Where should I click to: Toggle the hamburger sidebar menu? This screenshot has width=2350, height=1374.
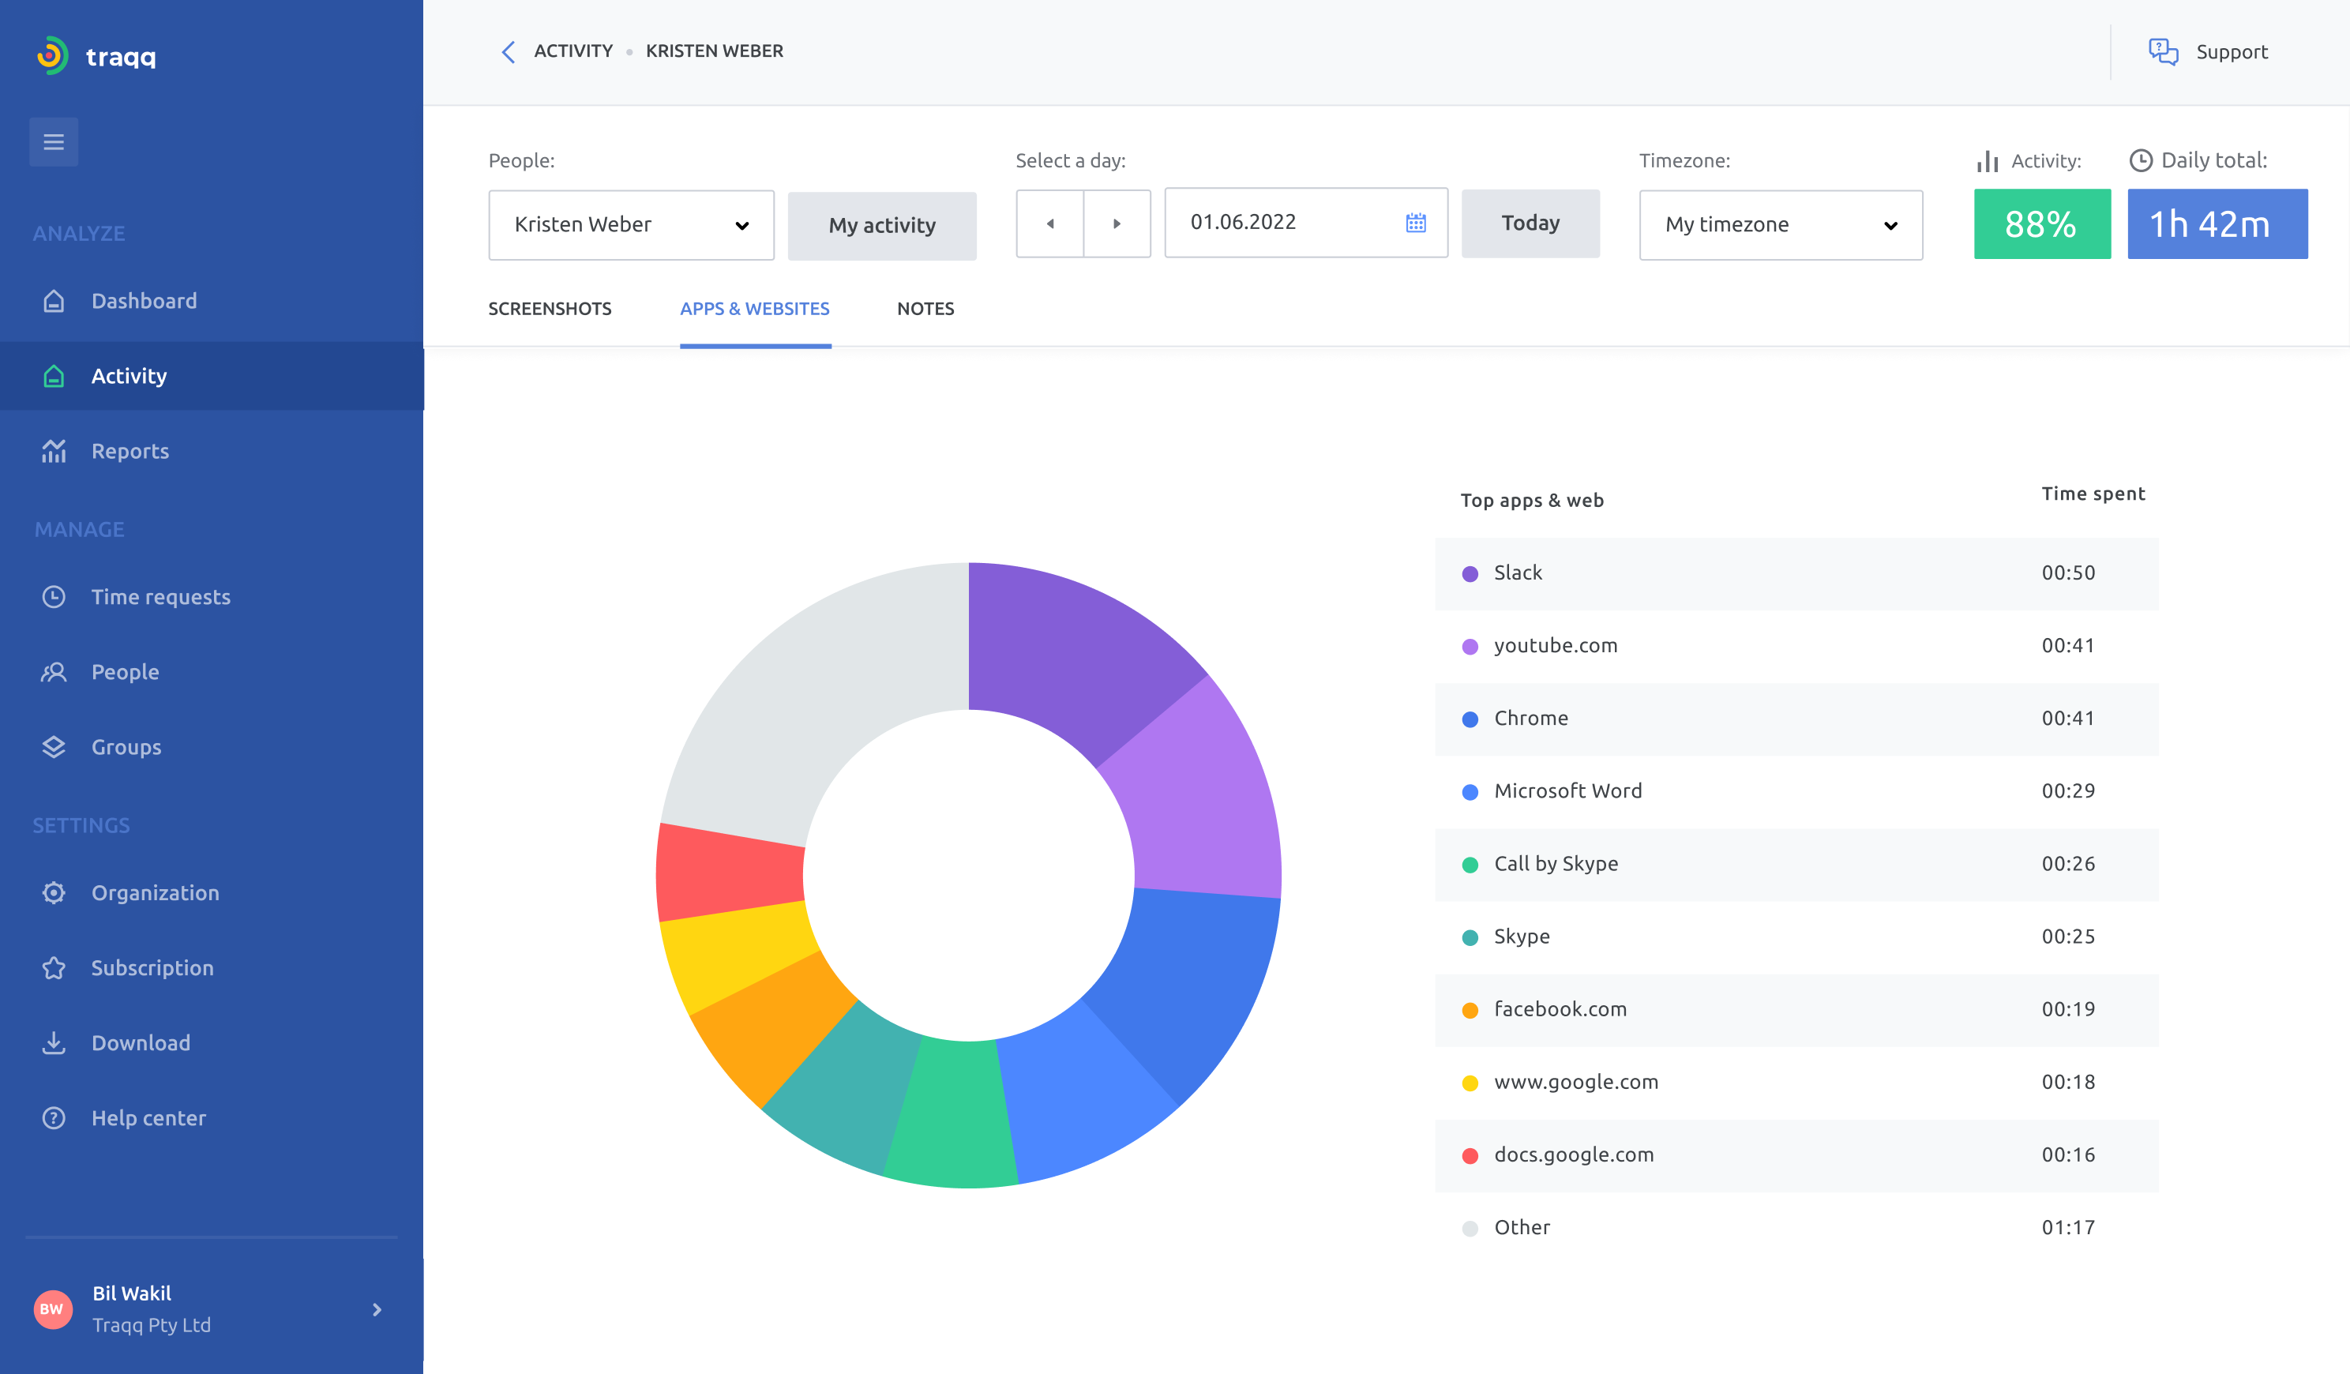coord(53,142)
